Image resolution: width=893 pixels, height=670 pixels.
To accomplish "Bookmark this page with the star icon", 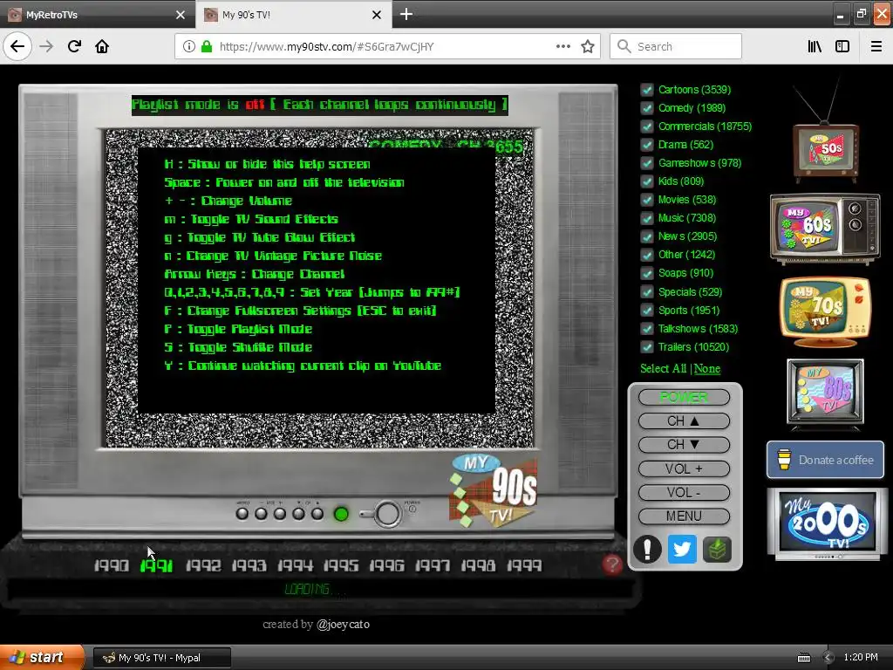I will [588, 46].
